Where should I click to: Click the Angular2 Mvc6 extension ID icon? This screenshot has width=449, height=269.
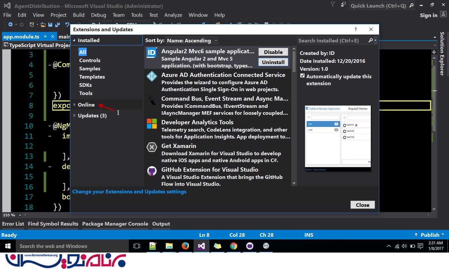click(152, 53)
